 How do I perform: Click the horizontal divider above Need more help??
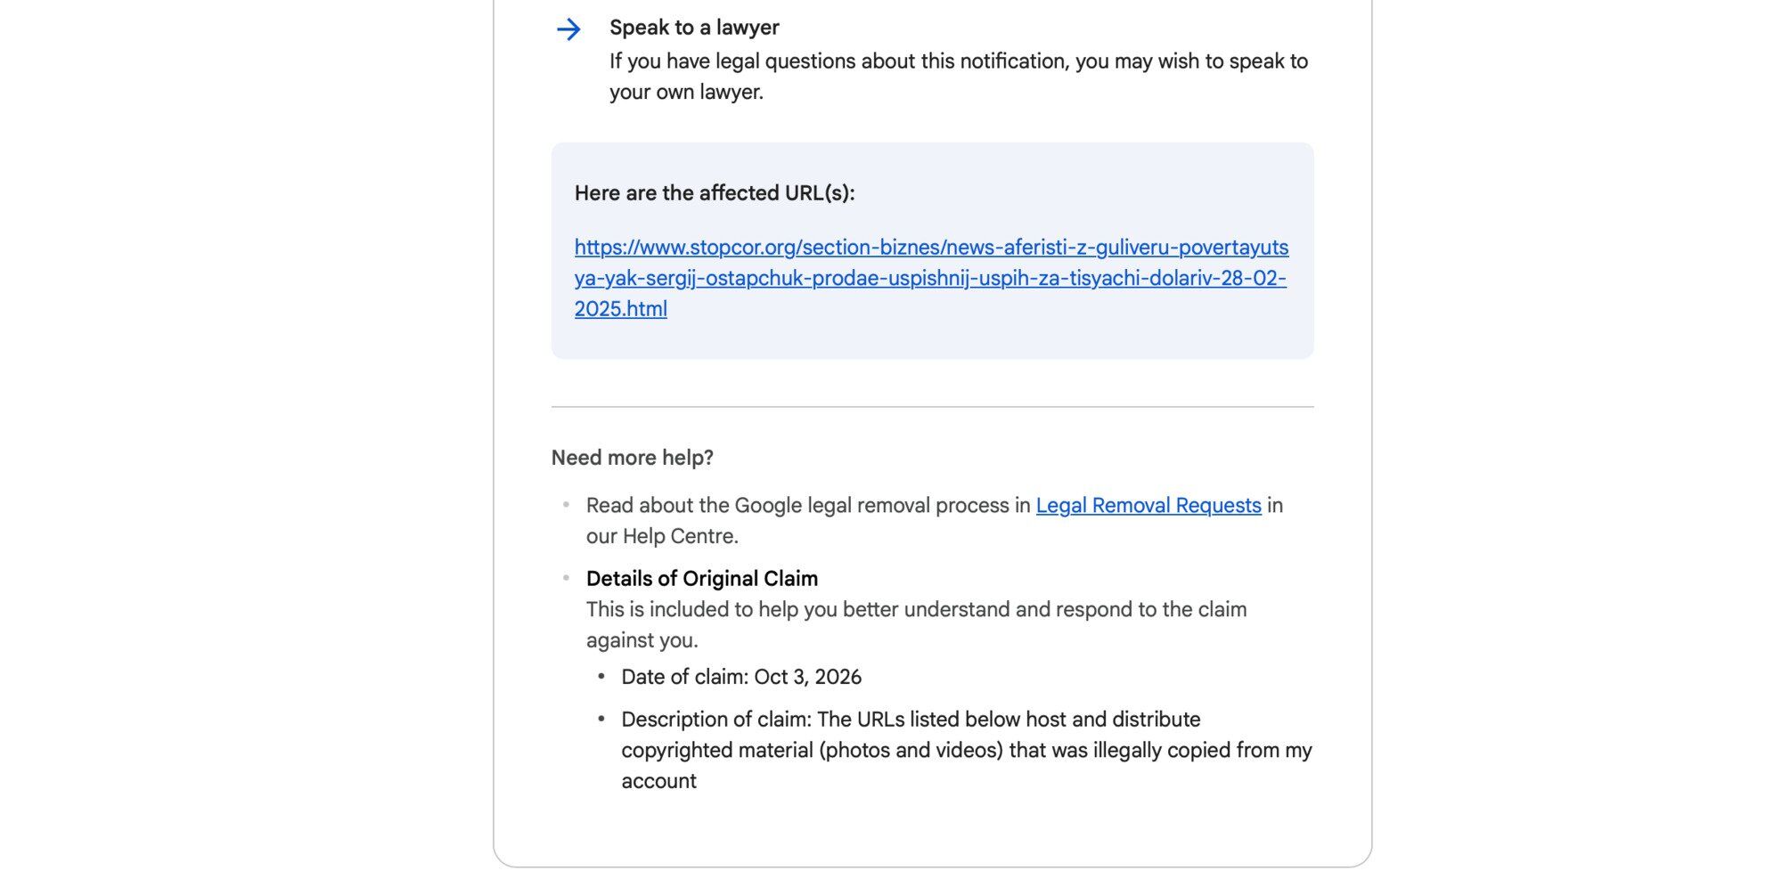(x=932, y=407)
